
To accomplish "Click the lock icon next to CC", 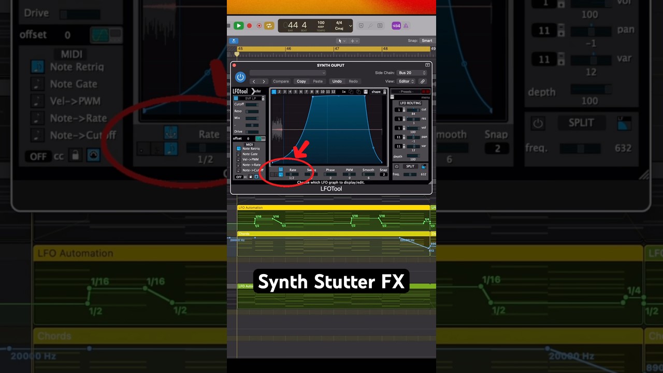I will coord(251,177).
